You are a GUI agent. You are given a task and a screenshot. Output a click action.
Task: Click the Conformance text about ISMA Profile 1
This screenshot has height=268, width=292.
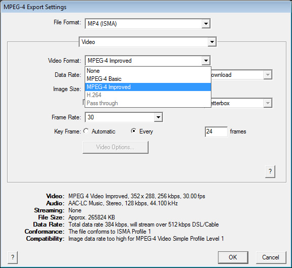(x=109, y=232)
